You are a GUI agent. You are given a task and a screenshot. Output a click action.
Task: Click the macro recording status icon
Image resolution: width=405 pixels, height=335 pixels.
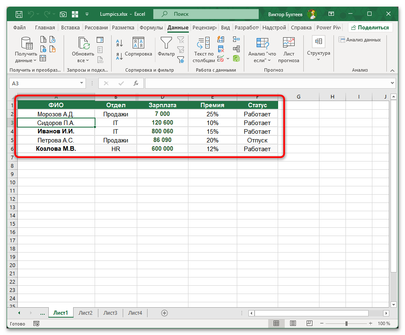coord(36,323)
